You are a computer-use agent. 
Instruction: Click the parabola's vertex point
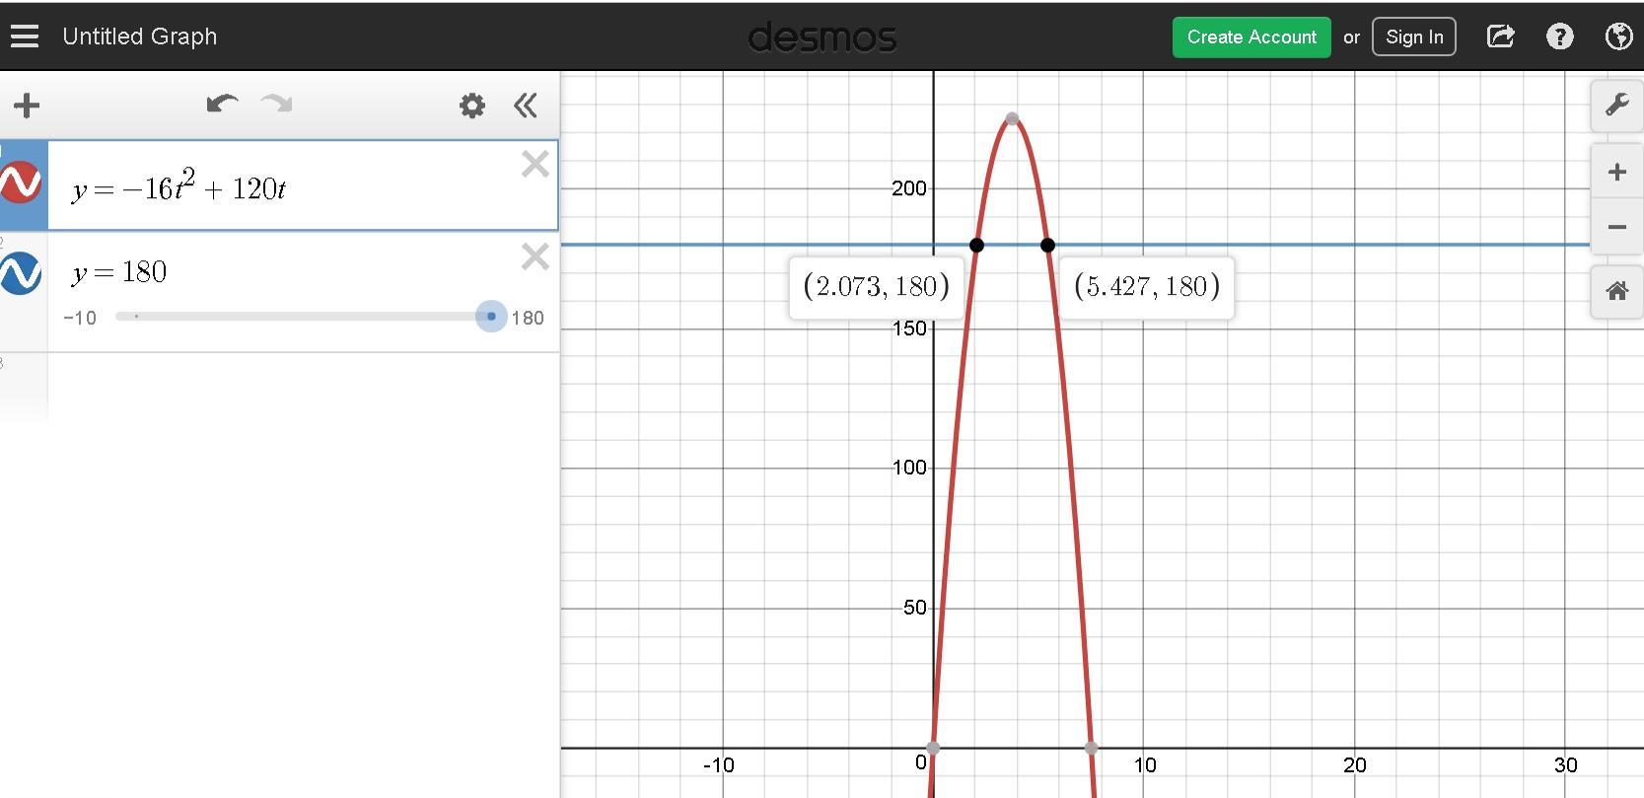pyautogui.click(x=1012, y=118)
